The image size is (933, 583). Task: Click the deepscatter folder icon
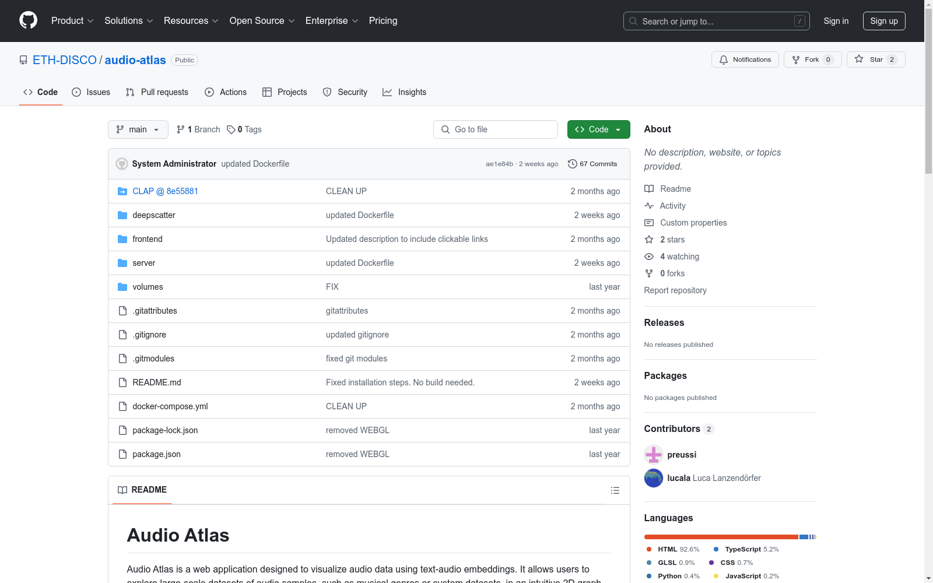pyautogui.click(x=122, y=215)
